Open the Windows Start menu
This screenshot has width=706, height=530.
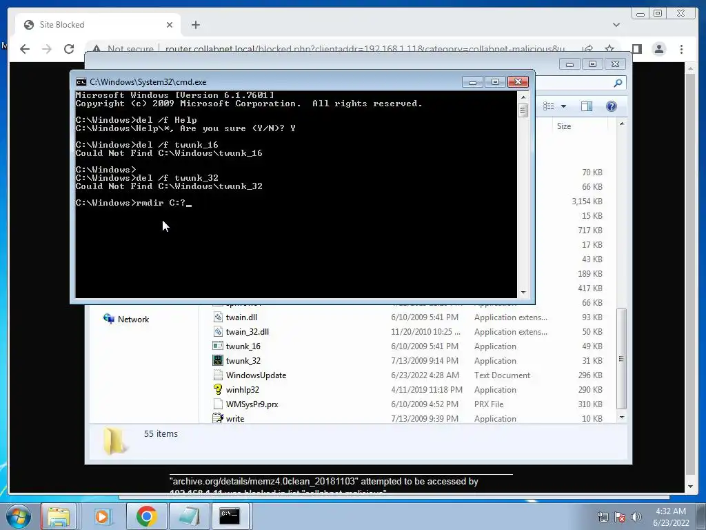(19, 516)
